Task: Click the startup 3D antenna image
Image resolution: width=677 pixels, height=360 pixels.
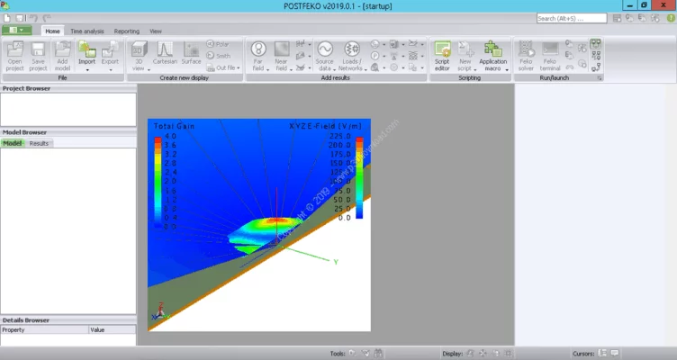Action: point(259,225)
